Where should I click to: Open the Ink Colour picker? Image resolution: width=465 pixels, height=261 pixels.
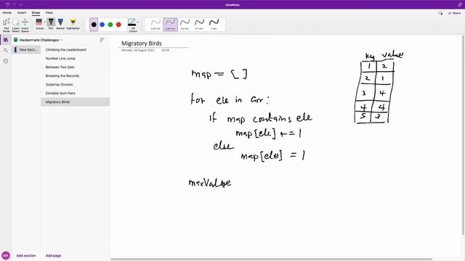133,25
